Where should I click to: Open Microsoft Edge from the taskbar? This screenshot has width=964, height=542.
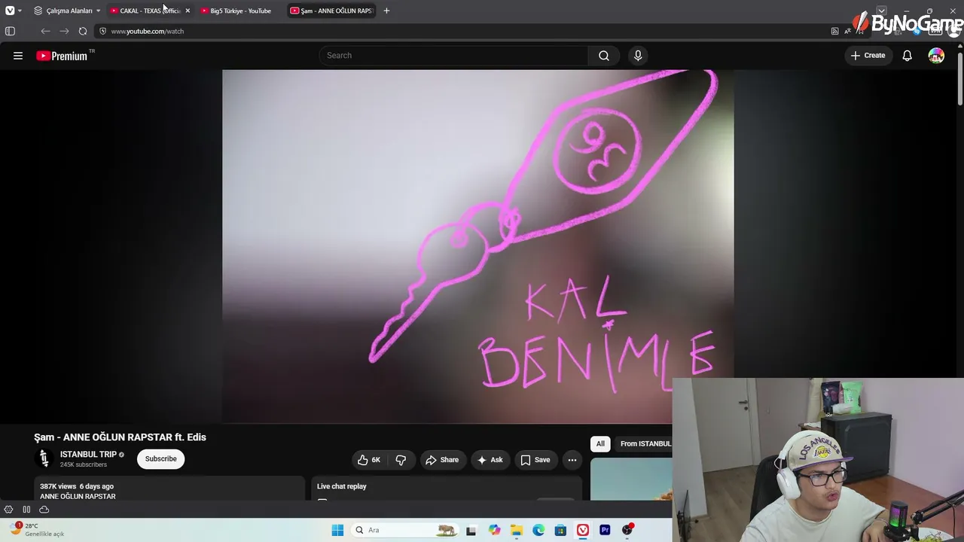point(538,530)
